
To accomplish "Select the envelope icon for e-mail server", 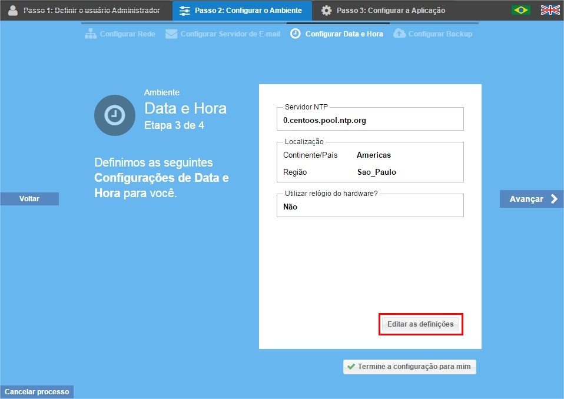I will (171, 34).
